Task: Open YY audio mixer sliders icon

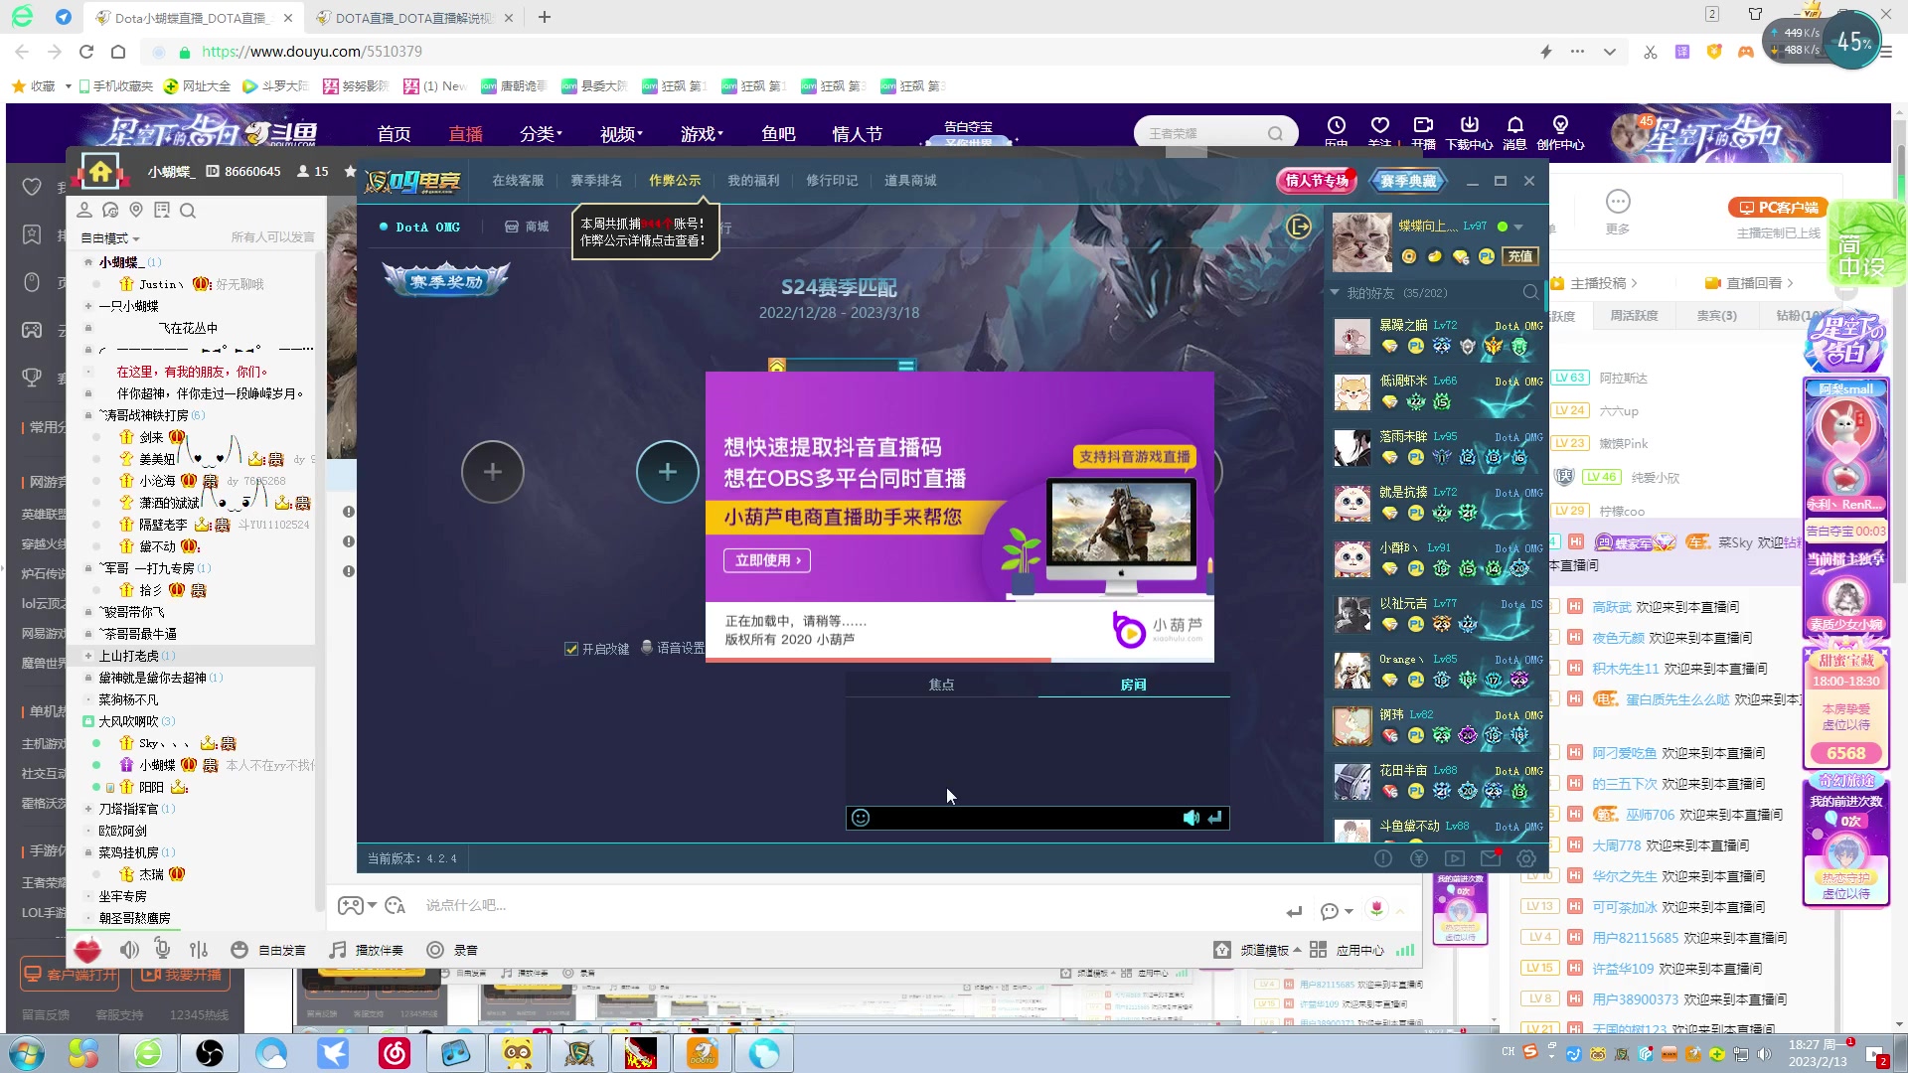Action: [199, 950]
